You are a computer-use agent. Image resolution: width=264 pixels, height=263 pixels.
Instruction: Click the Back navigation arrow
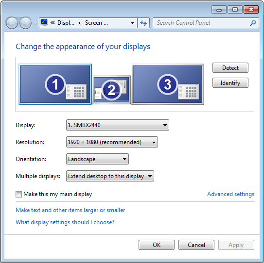coord(12,23)
